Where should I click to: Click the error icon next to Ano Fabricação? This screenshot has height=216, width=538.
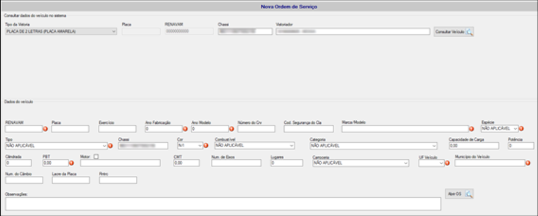[x=185, y=129]
